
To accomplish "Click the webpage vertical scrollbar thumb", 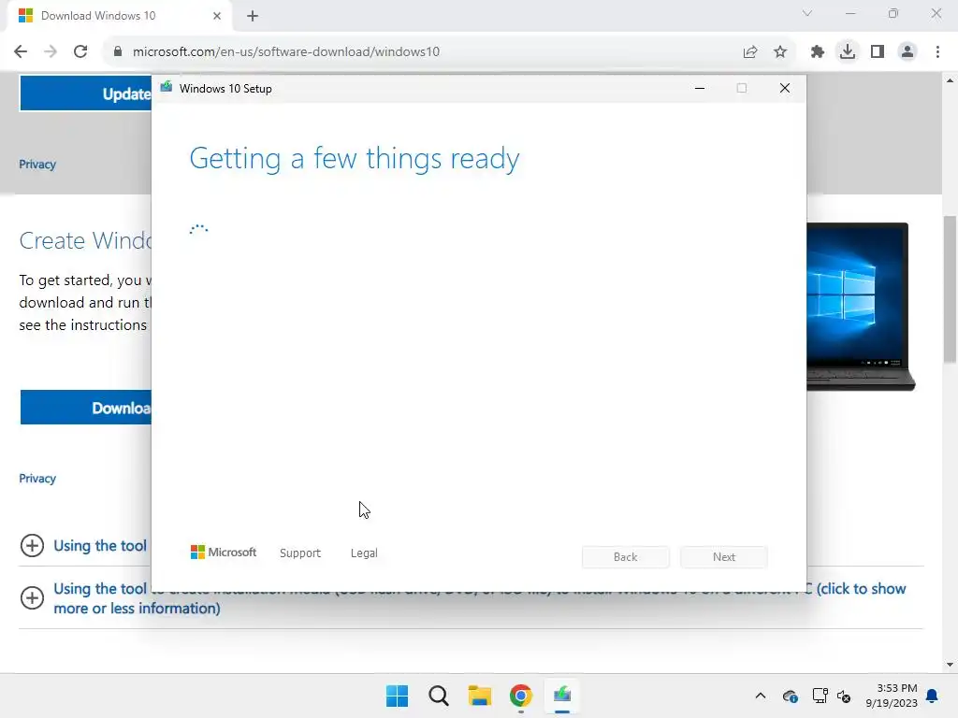I will click(x=951, y=290).
